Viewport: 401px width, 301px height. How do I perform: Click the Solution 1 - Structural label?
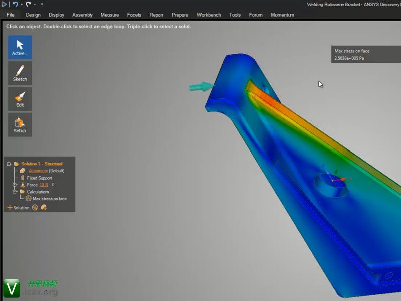[42, 164]
